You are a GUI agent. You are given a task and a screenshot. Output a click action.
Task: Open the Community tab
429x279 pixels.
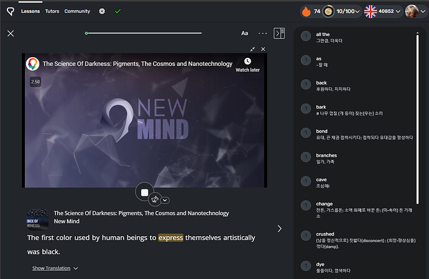[x=77, y=11]
